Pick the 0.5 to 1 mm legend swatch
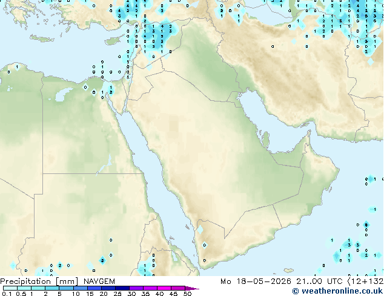Image resolution: width=384 pixels, height=296 pixels. (24, 288)
